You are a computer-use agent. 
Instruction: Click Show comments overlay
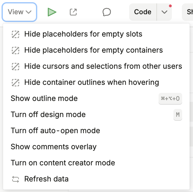point(96,147)
